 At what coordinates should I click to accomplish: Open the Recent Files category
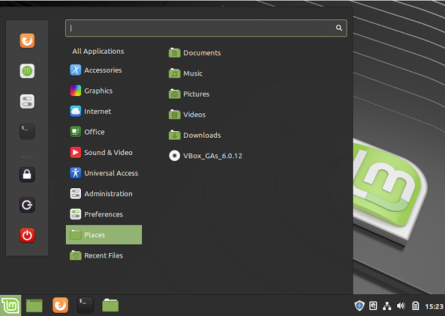tap(104, 256)
